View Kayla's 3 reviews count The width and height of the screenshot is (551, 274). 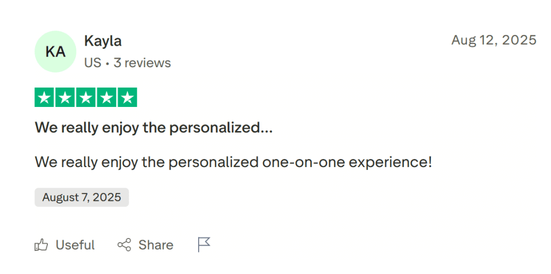(x=142, y=63)
